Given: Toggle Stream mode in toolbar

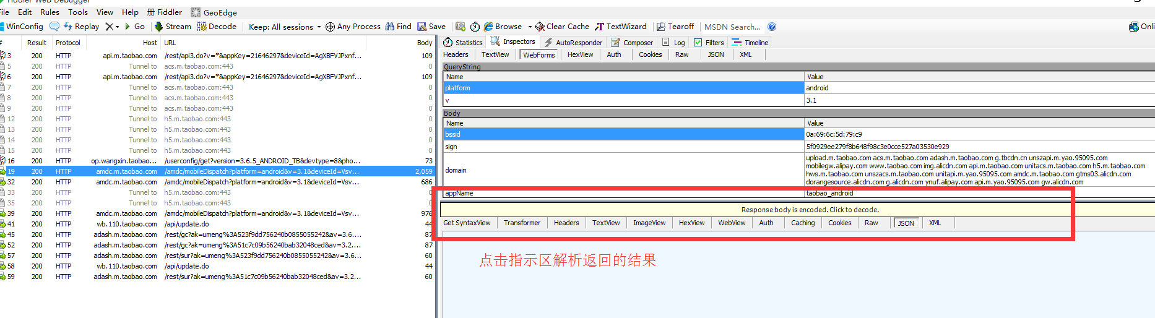Looking at the screenshot, I should pos(173,27).
